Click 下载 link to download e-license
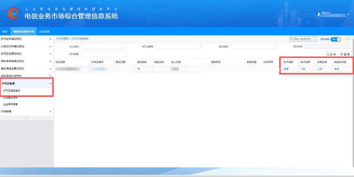The width and height of the screenshot is (354, 177). (x=303, y=69)
